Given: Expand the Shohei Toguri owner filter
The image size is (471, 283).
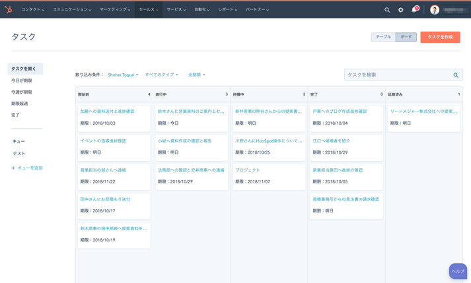Looking at the screenshot, I should [x=123, y=75].
